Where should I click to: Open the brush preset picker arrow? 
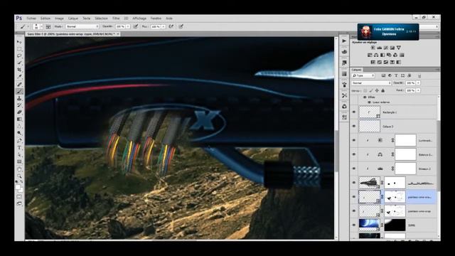point(41,26)
